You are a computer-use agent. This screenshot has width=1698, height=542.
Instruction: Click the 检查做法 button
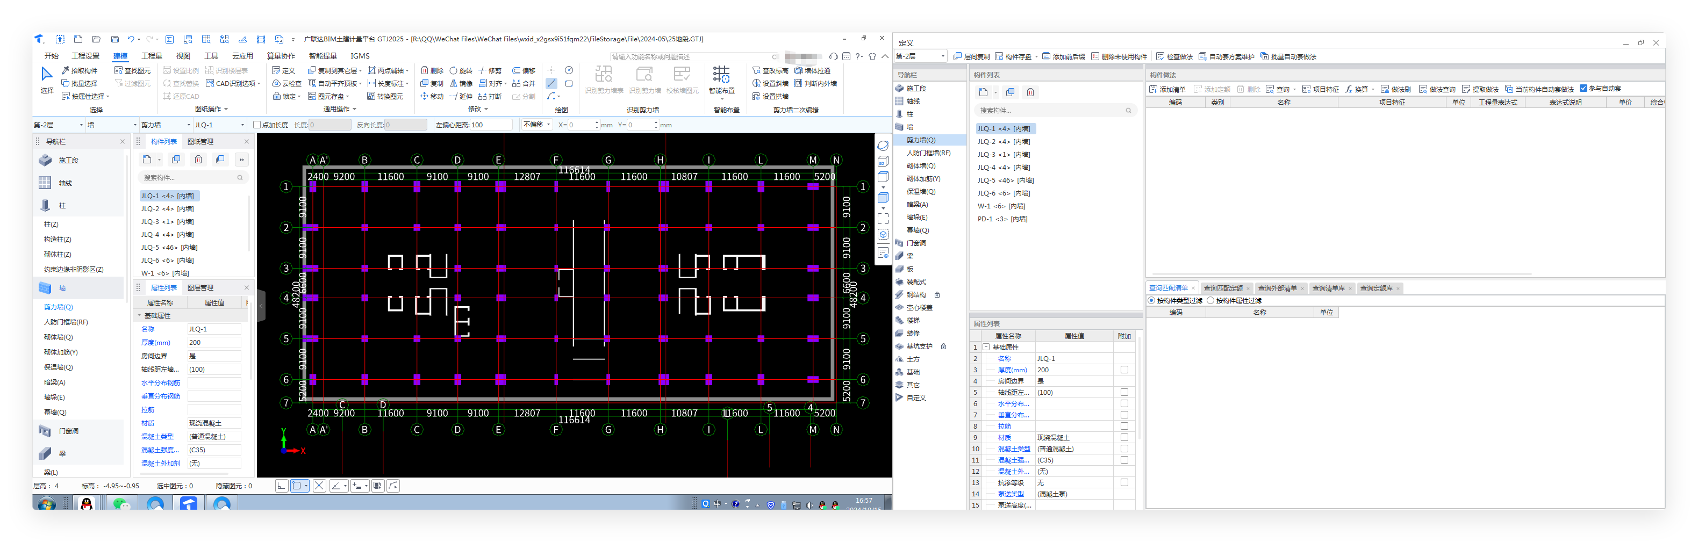(x=1174, y=56)
